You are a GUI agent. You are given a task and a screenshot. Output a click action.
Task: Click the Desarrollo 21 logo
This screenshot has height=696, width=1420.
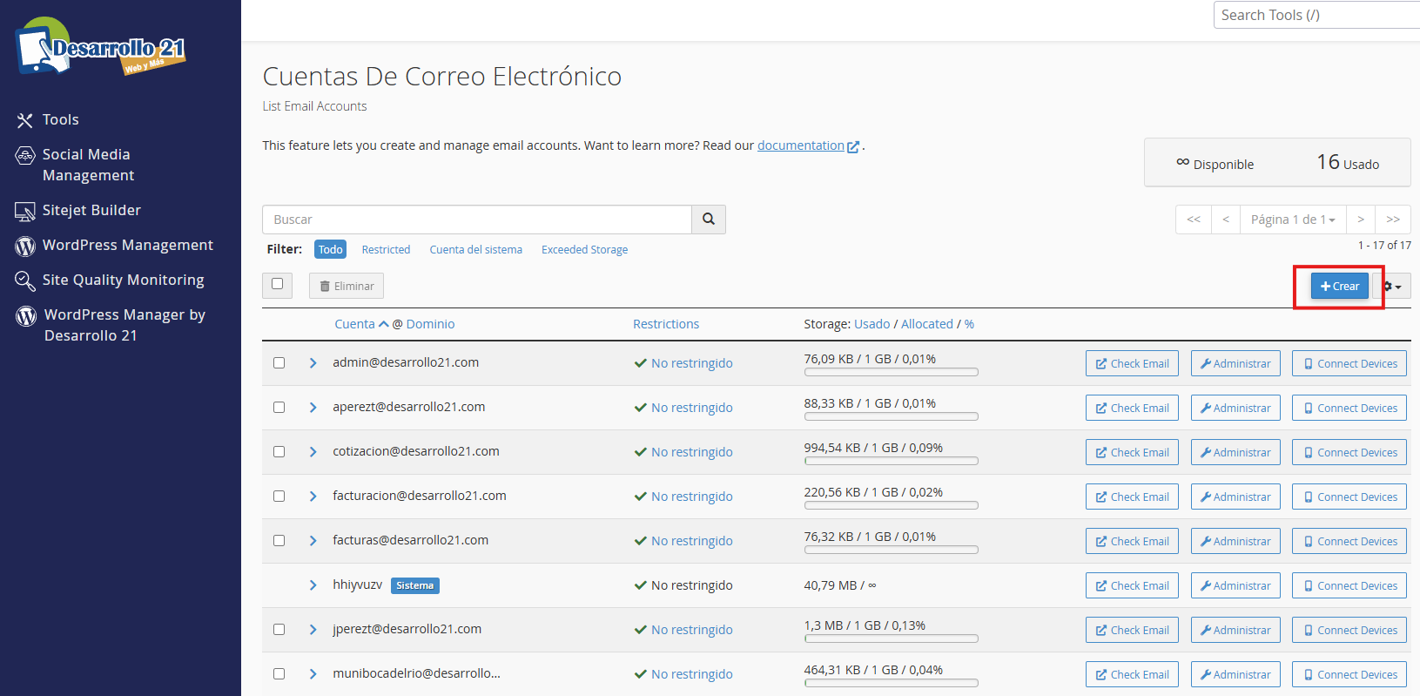pos(101,47)
